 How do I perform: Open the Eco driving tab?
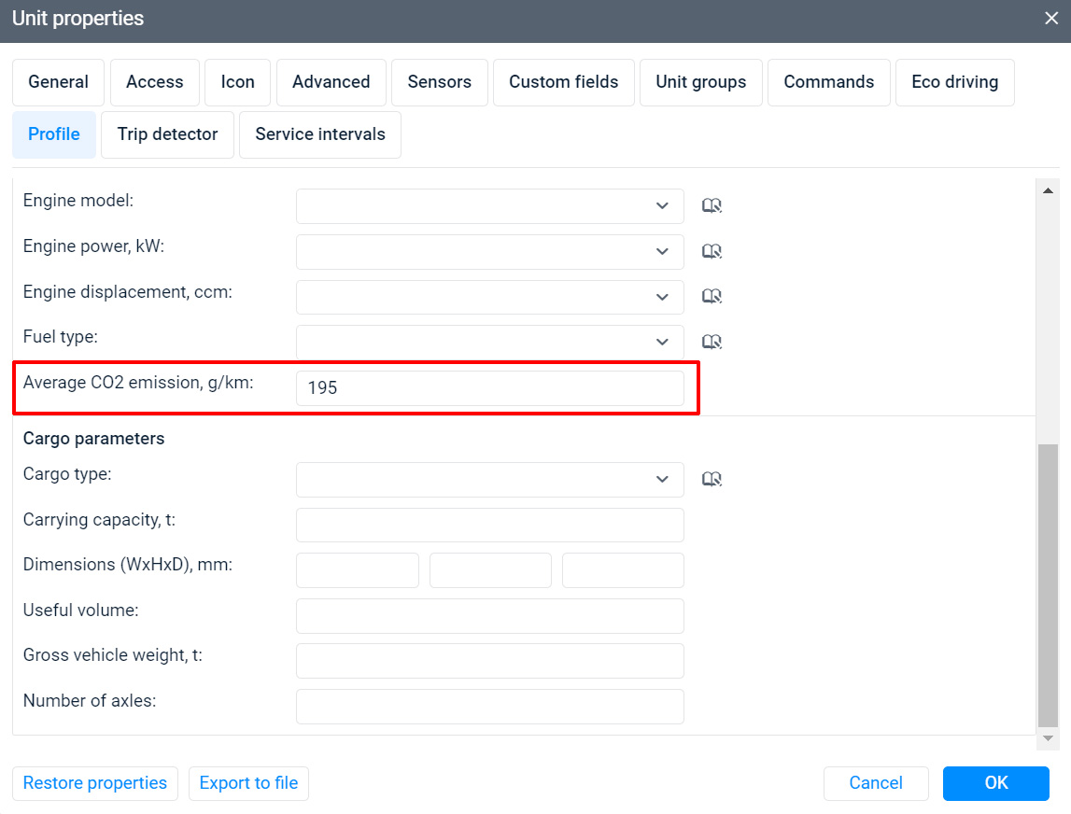coord(954,82)
